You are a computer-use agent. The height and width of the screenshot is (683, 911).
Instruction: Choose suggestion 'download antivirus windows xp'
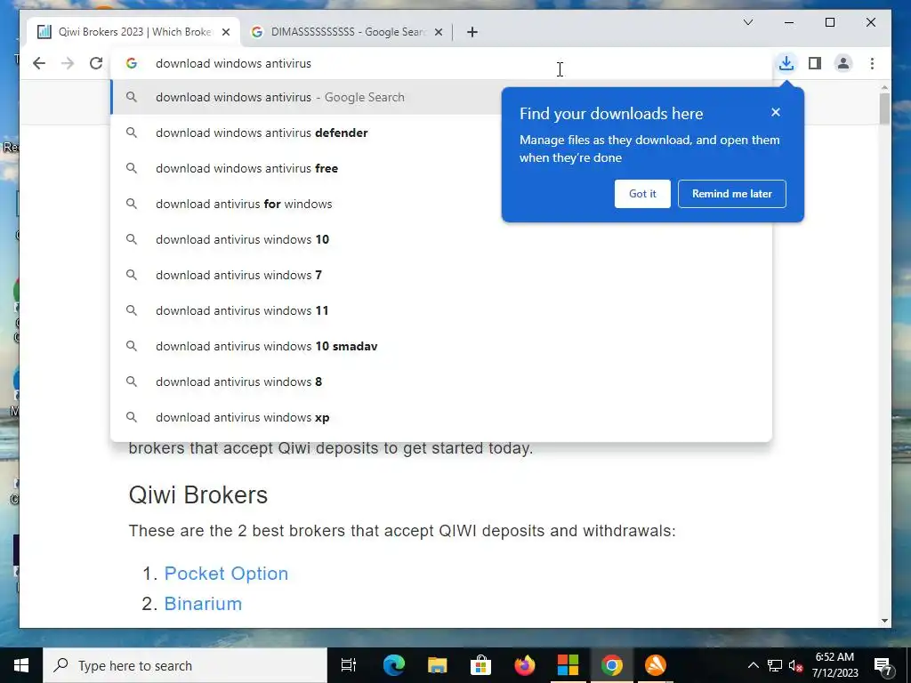point(441,417)
